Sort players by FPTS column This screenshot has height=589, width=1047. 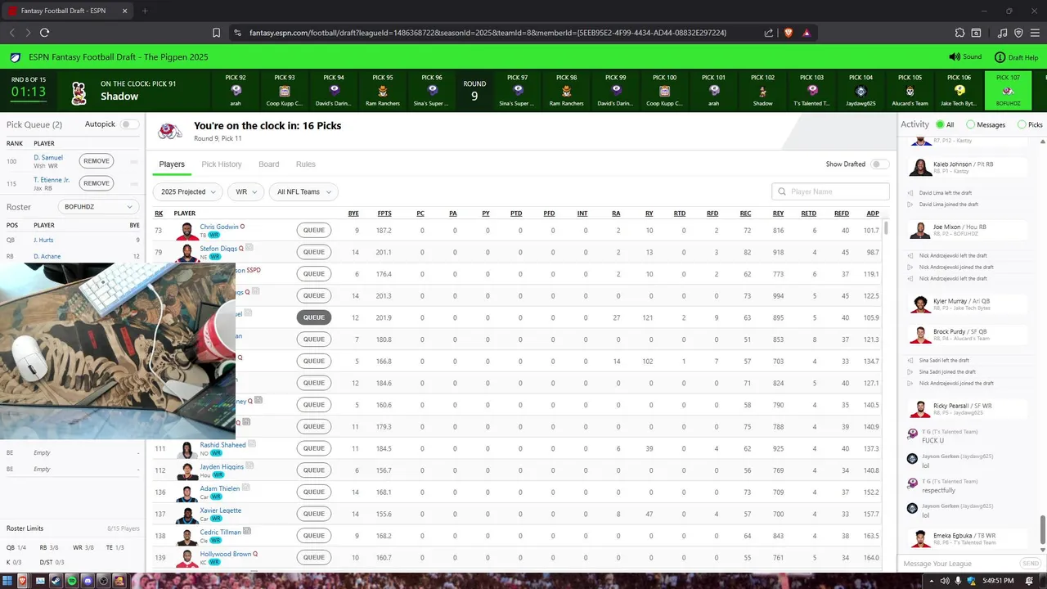coord(384,214)
